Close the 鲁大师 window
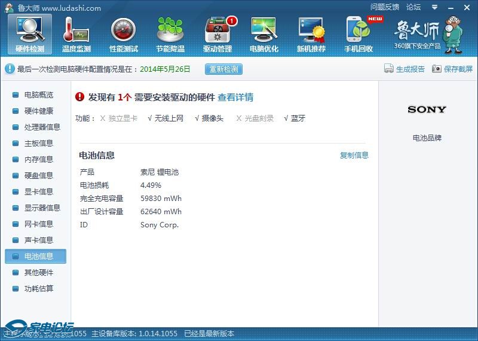Viewport: 478px width, 341px height. [467, 8]
